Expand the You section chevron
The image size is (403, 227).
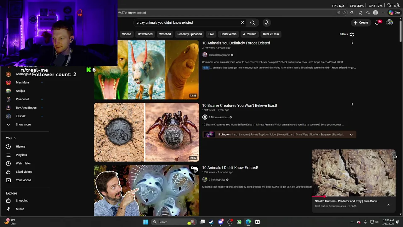point(15,138)
